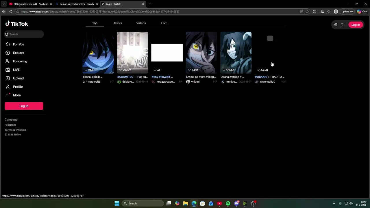Click the TikTok logo

(x=16, y=24)
